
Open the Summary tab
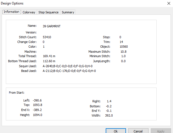68,12
